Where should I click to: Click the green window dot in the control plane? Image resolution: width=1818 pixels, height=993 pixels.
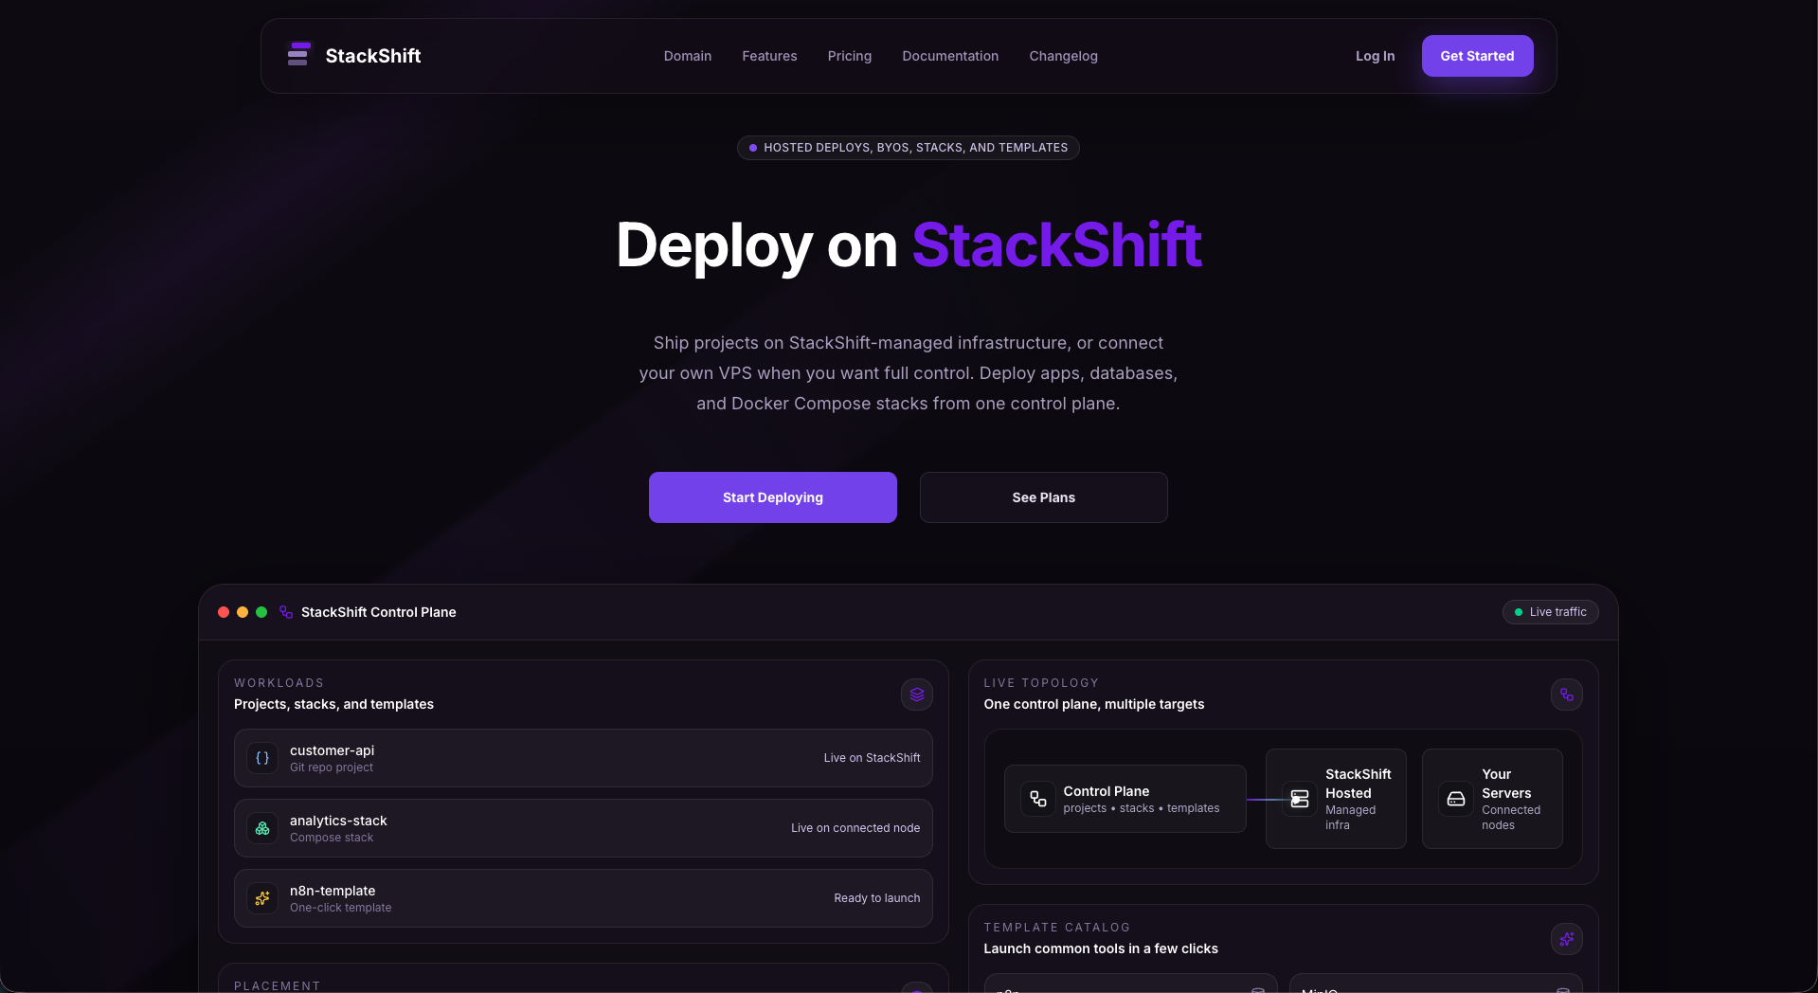(261, 612)
